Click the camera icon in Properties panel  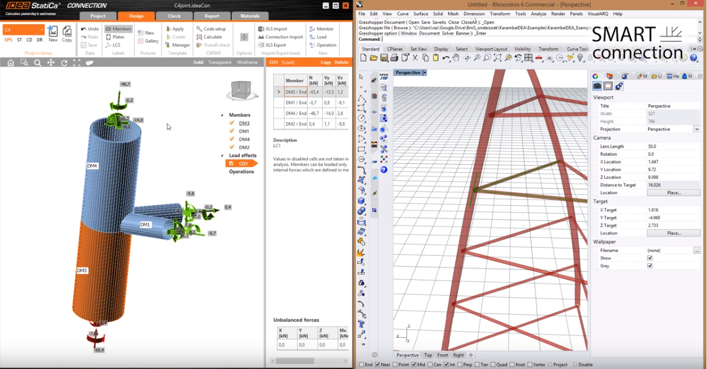[597, 86]
